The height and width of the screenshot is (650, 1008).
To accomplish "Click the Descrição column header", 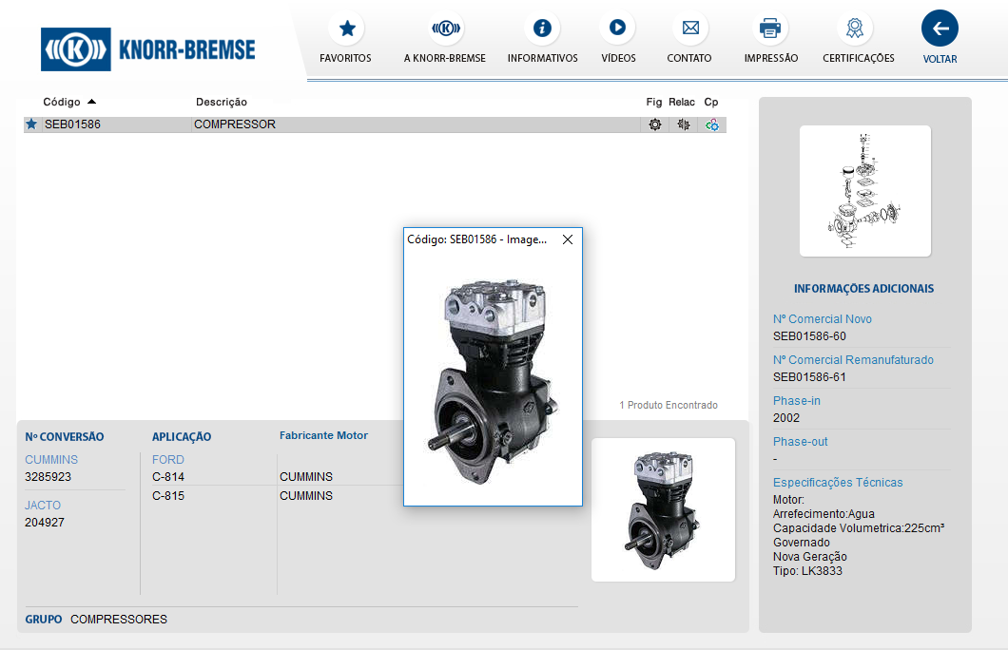I will pyautogui.click(x=222, y=102).
